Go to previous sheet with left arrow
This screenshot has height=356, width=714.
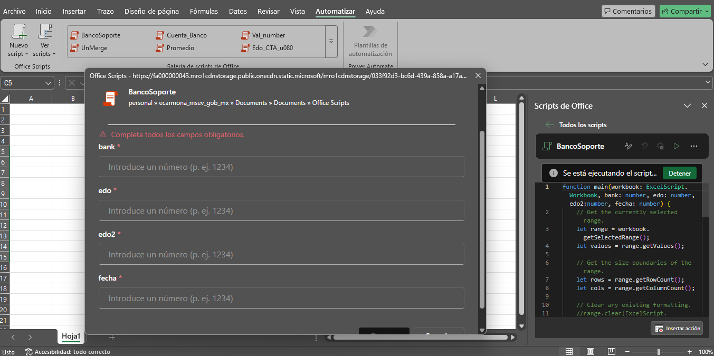pos(13,337)
